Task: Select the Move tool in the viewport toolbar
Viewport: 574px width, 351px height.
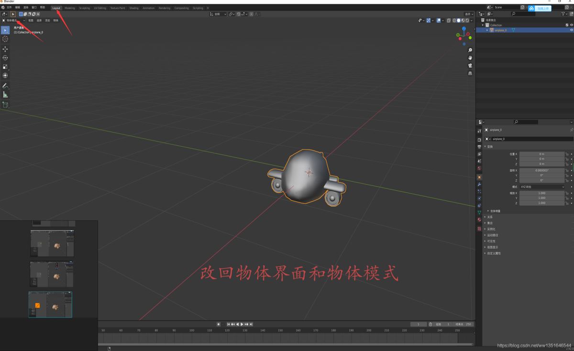Action: point(5,48)
